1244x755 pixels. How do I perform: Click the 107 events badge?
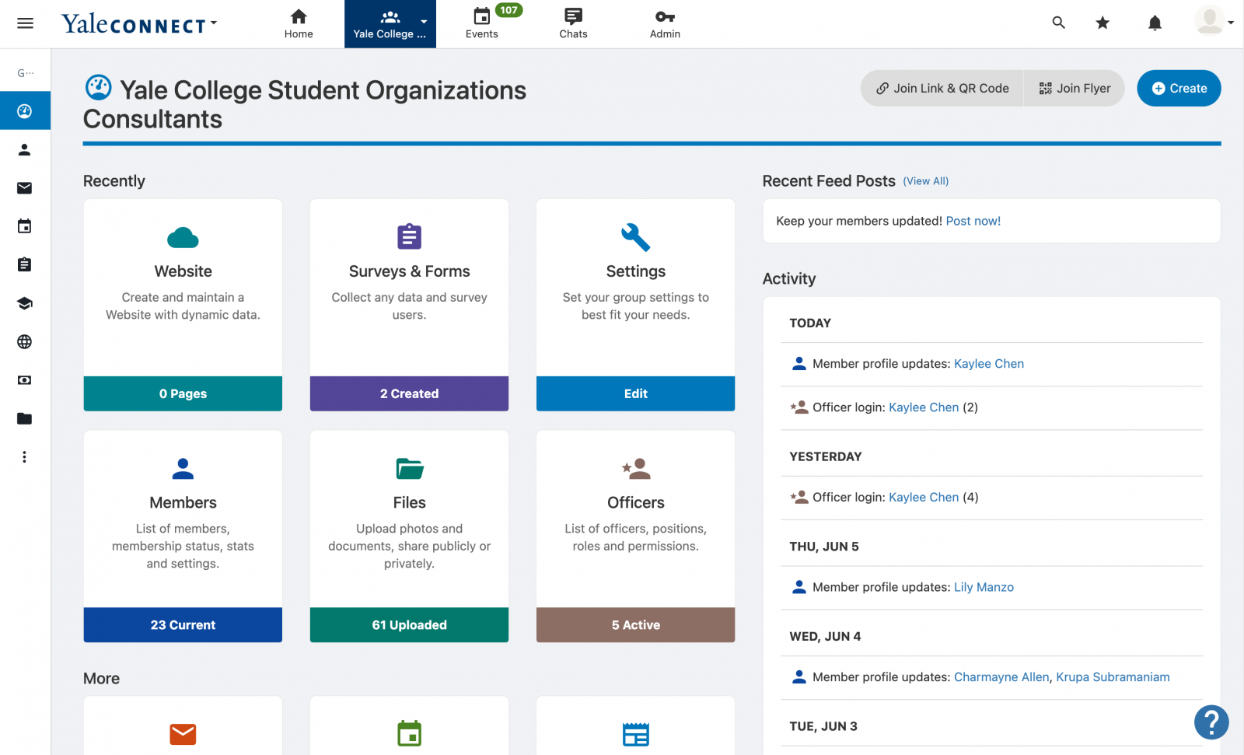(509, 10)
